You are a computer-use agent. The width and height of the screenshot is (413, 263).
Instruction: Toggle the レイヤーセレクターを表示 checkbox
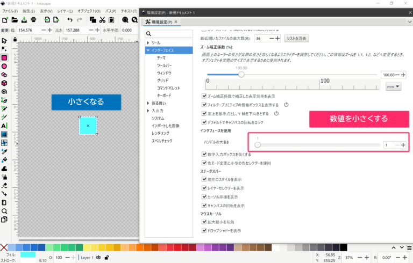[x=204, y=188]
